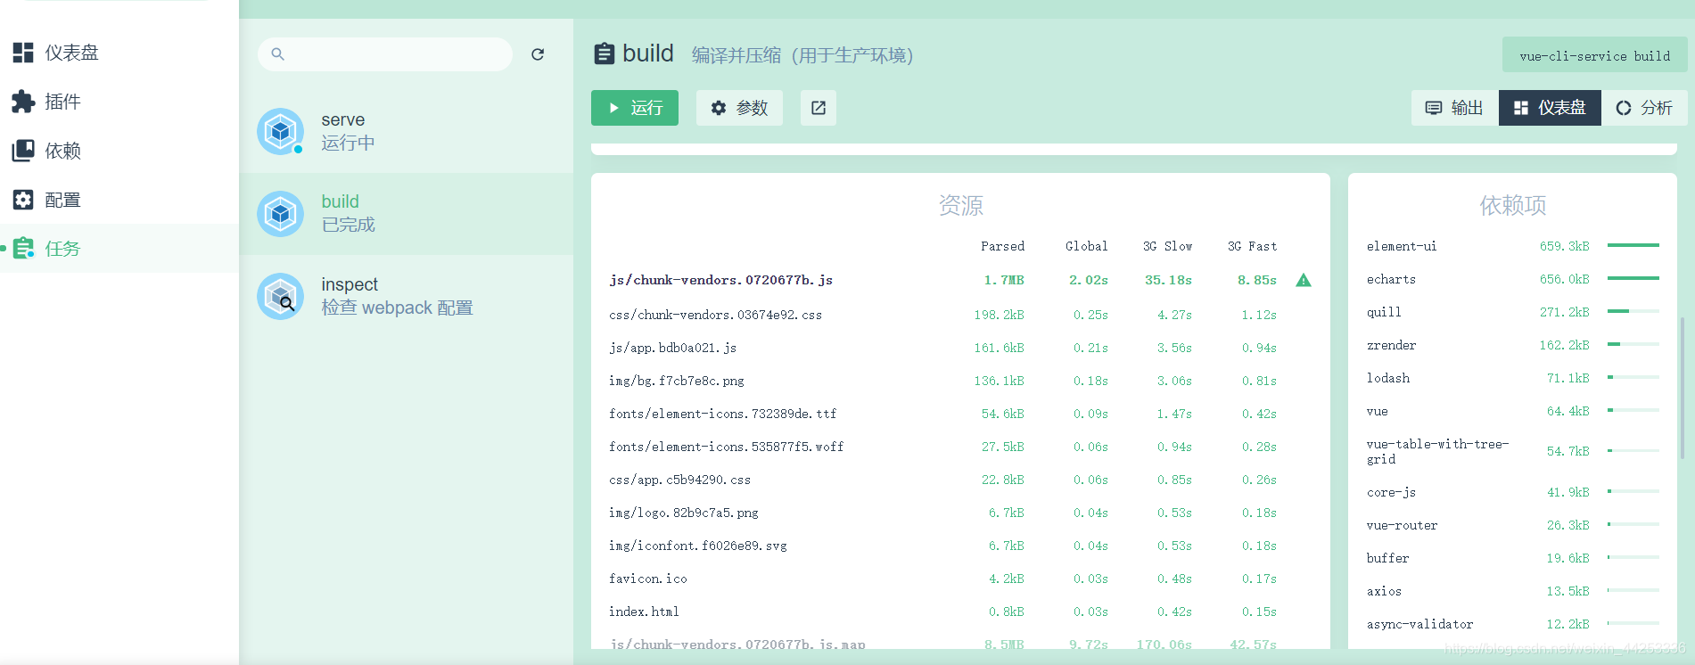Click the element-ui size progress bar

(x=1633, y=245)
